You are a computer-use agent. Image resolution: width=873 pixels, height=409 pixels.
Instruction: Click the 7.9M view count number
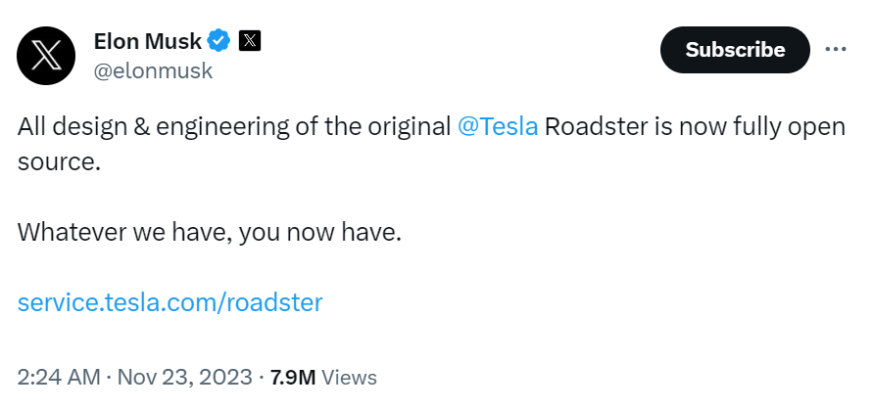point(293,377)
